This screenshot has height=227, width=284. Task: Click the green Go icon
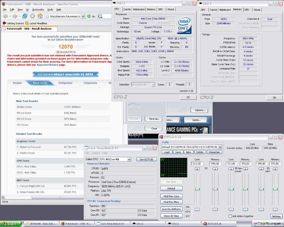(x=89, y=16)
